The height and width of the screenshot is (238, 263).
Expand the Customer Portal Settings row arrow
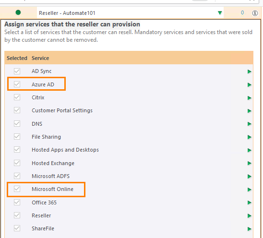pos(250,111)
